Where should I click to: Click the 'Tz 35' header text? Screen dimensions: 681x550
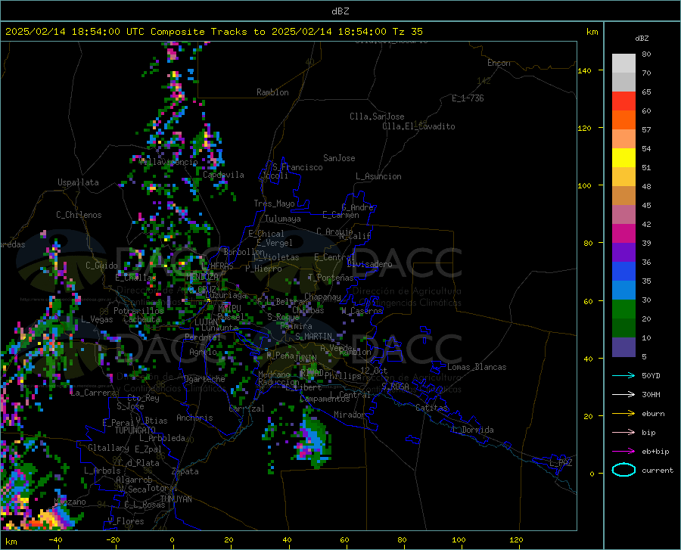point(407,32)
